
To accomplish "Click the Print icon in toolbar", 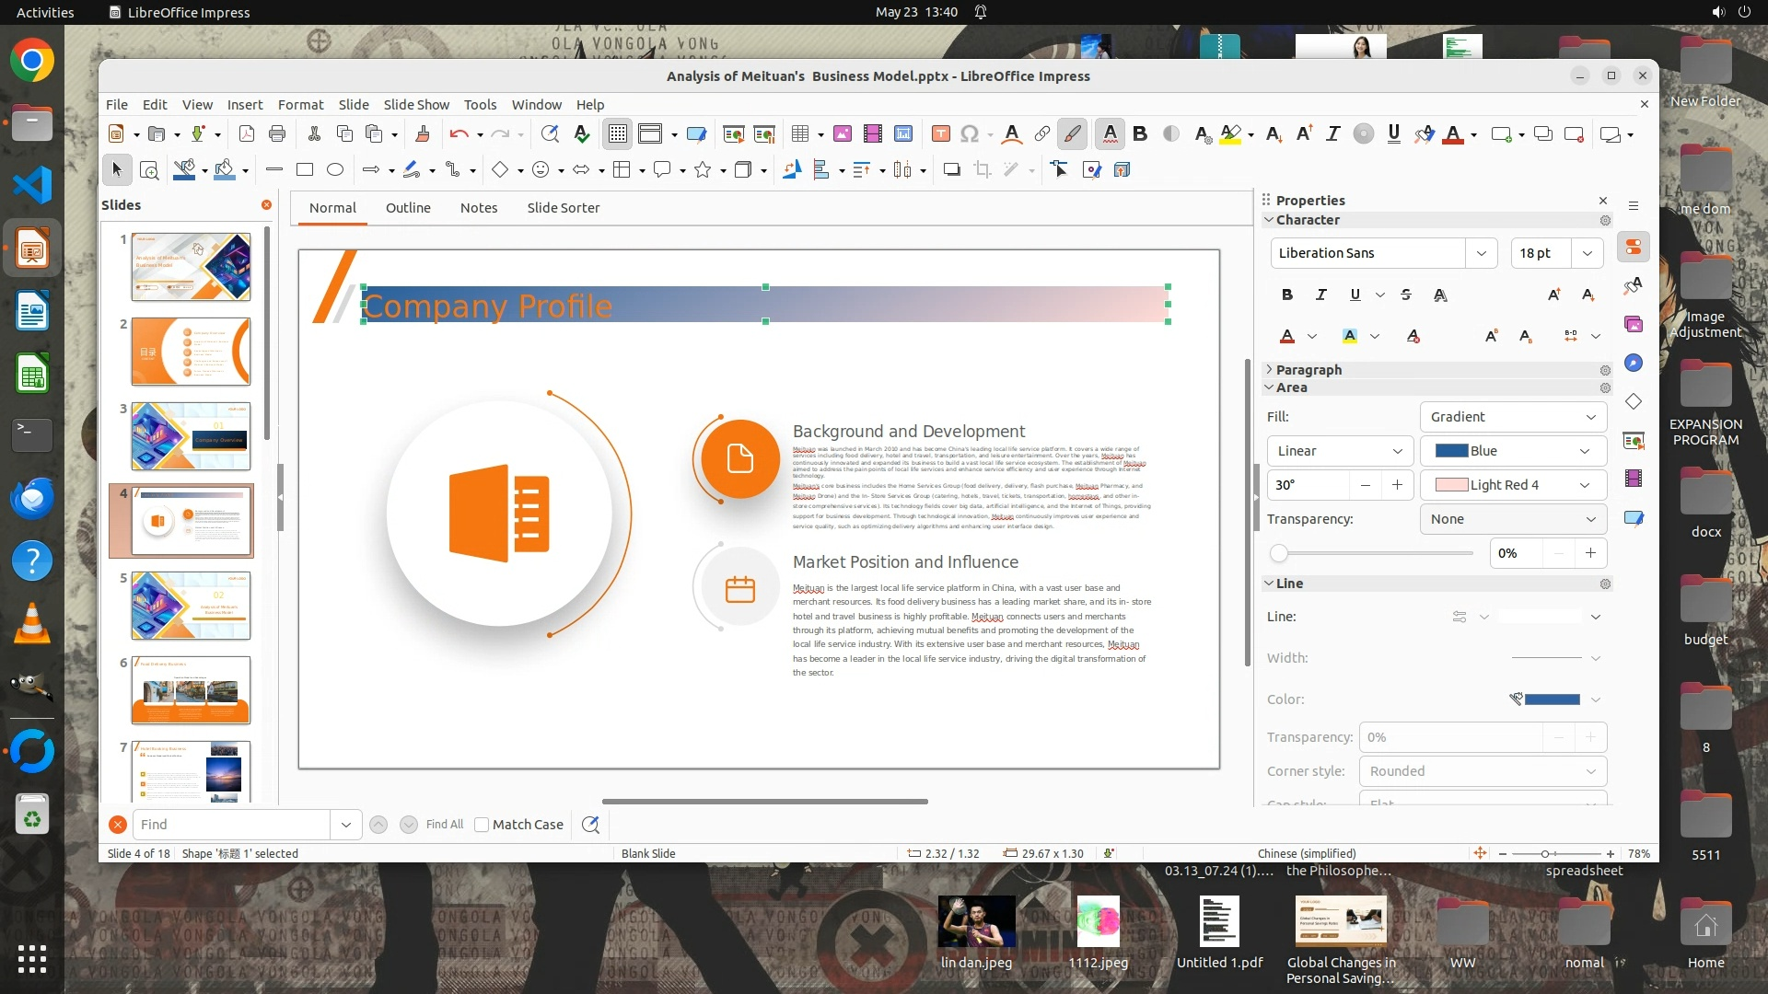I will [277, 134].
